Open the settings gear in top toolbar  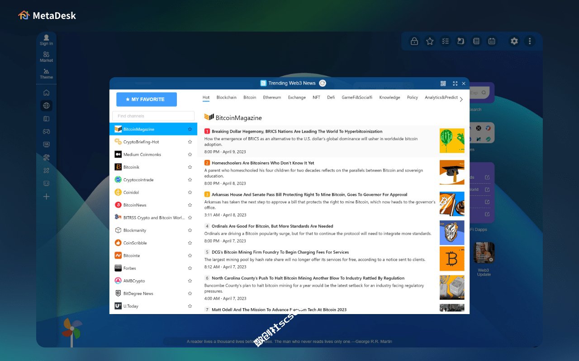click(x=514, y=41)
